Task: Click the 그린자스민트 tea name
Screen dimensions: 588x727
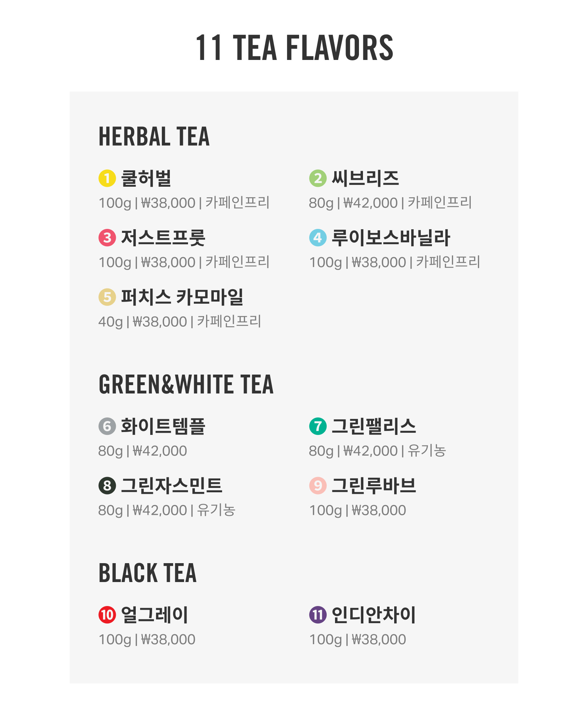Action: coord(172,486)
